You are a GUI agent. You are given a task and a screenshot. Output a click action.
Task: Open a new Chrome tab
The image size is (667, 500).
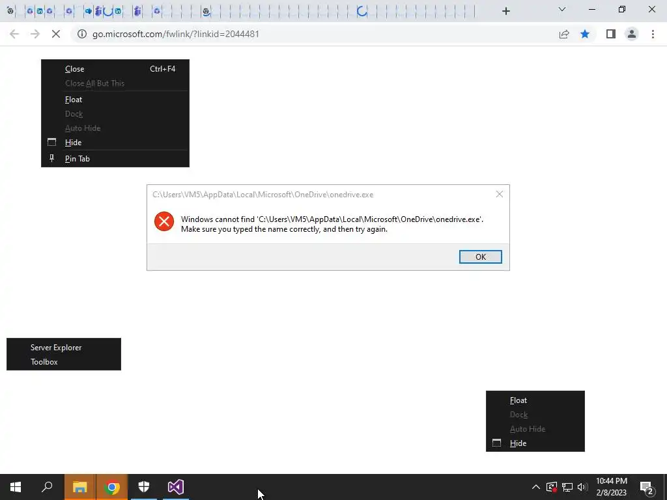coord(505,11)
